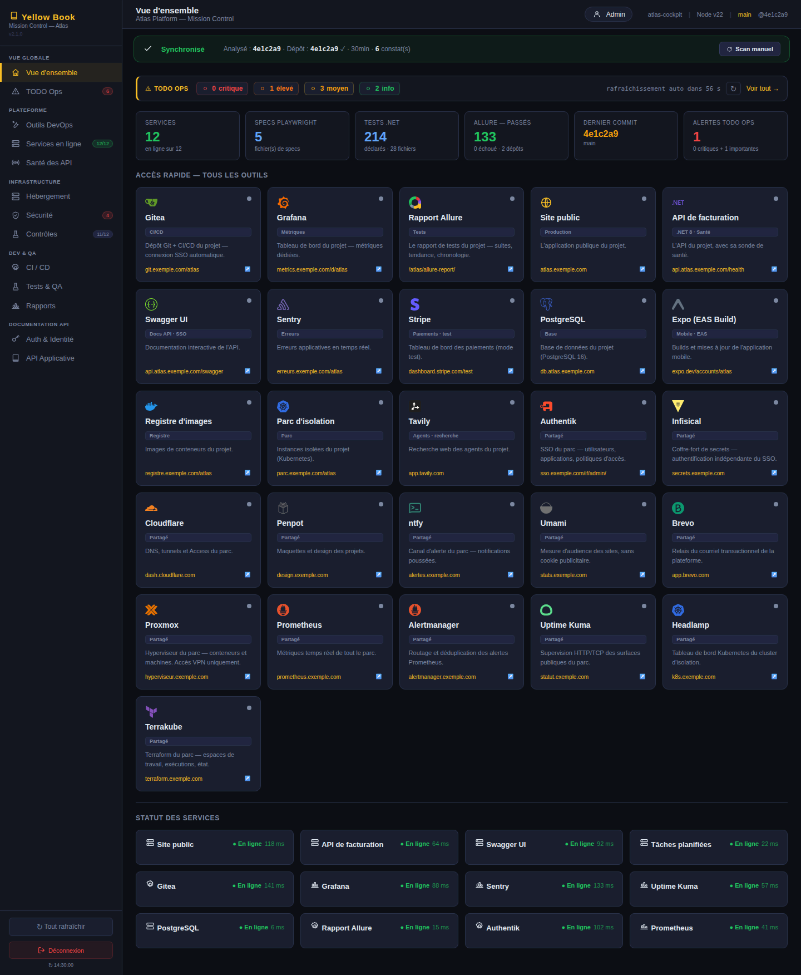This screenshot has height=975, width=801.
Task: Click the Voir tout link
Action: (x=762, y=88)
